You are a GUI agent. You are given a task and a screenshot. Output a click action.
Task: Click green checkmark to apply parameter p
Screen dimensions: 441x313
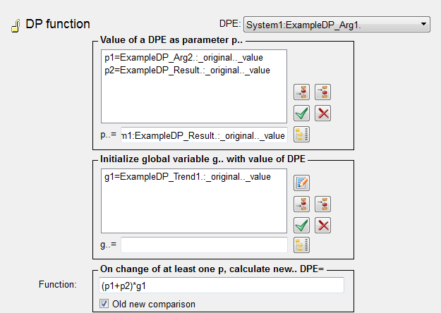coord(302,113)
